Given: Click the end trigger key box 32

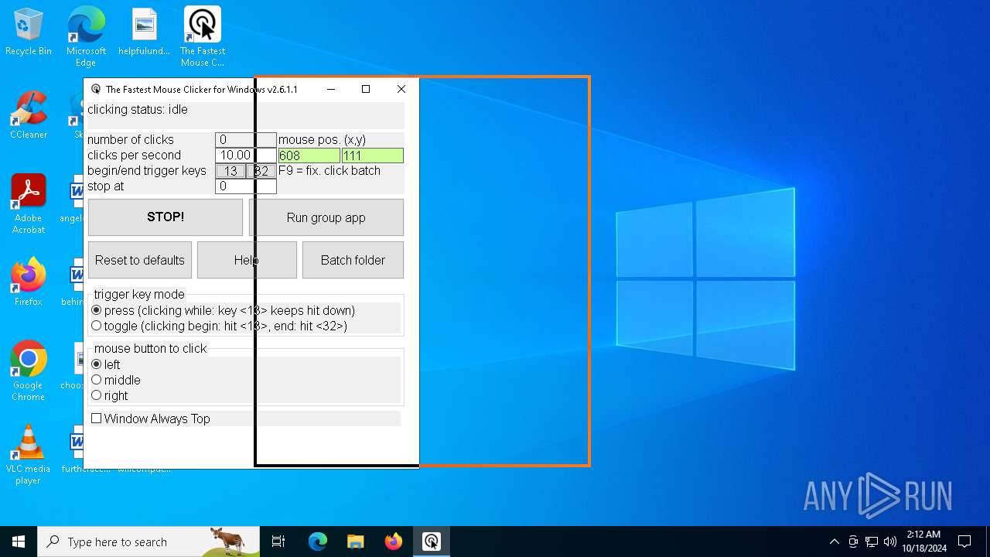Looking at the screenshot, I should tap(261, 171).
